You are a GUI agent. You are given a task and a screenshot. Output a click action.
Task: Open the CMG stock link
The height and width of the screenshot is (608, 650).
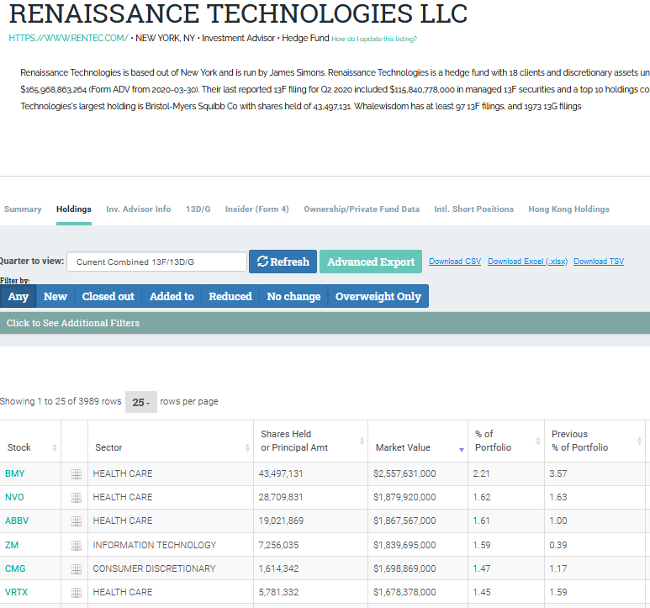(x=15, y=569)
